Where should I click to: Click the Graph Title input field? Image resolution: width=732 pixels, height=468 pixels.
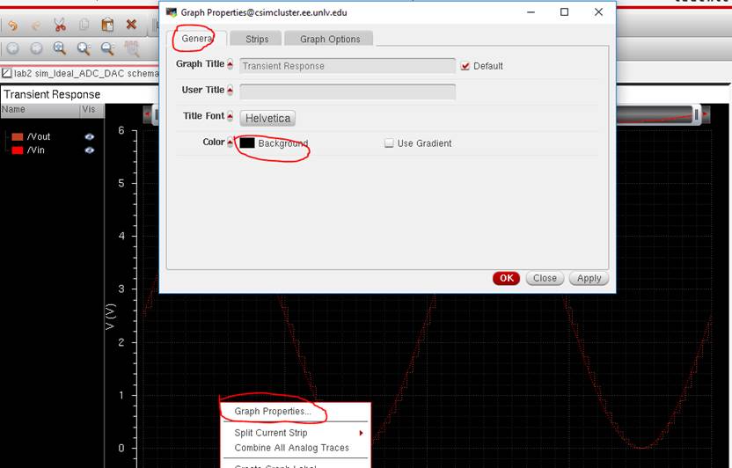(x=348, y=66)
